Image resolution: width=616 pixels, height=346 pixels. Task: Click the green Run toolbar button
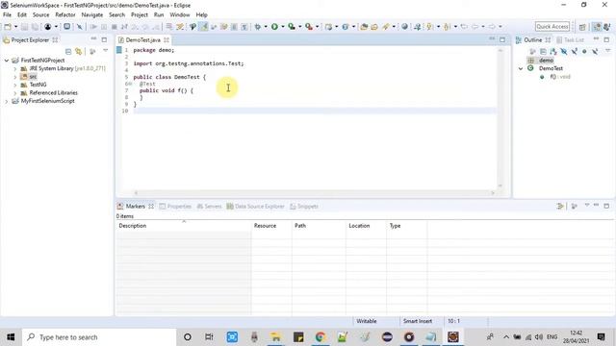click(274, 27)
